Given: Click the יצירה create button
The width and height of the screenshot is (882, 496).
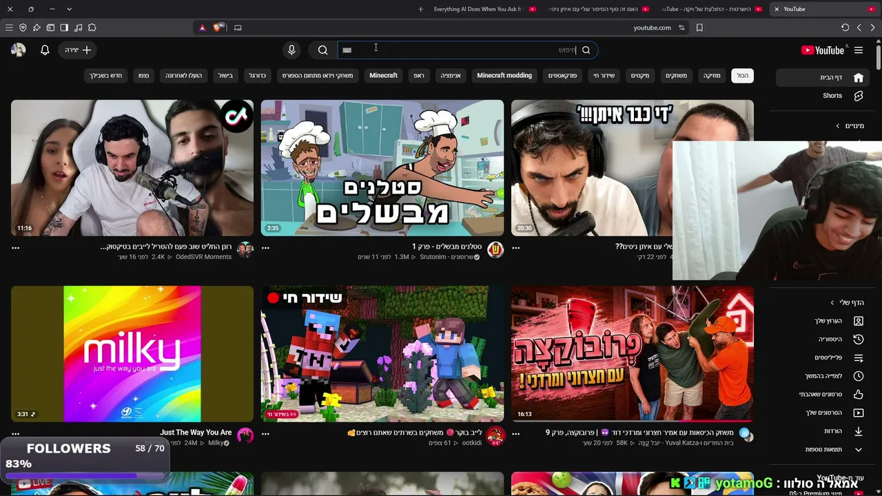Looking at the screenshot, I should [77, 50].
